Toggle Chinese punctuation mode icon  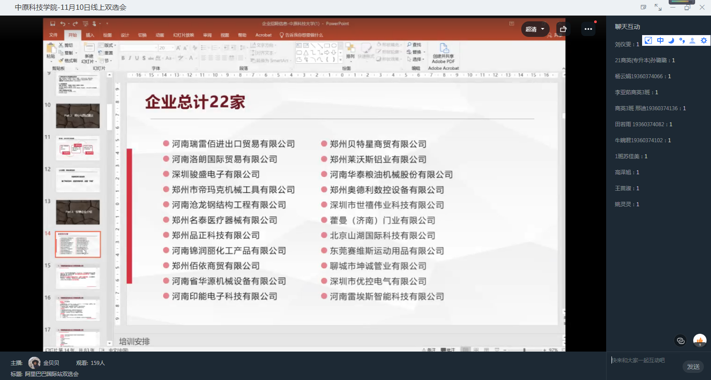tap(682, 40)
